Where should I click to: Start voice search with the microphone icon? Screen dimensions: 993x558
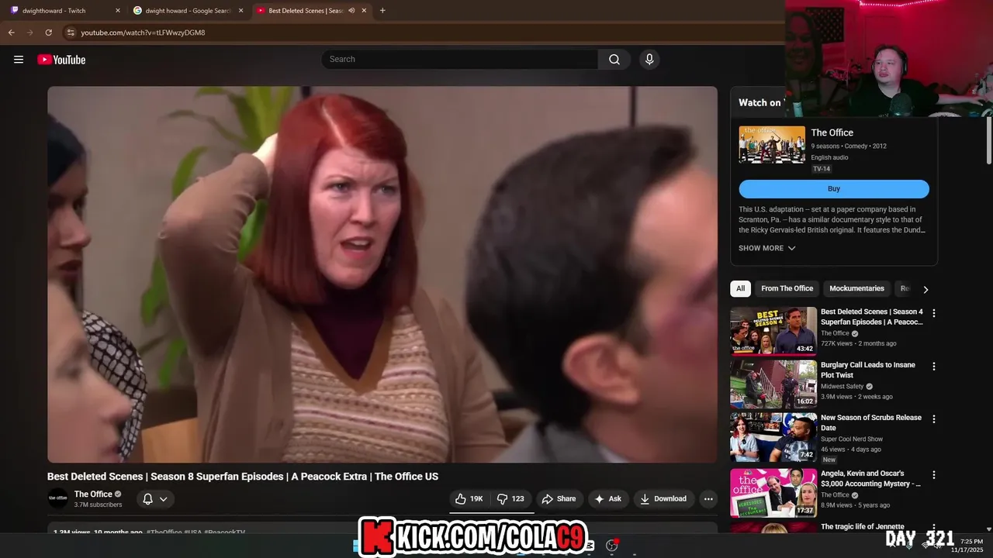pyautogui.click(x=649, y=60)
